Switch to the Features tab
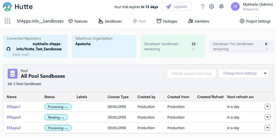This screenshot has height=137, width=276. (x=78, y=21)
